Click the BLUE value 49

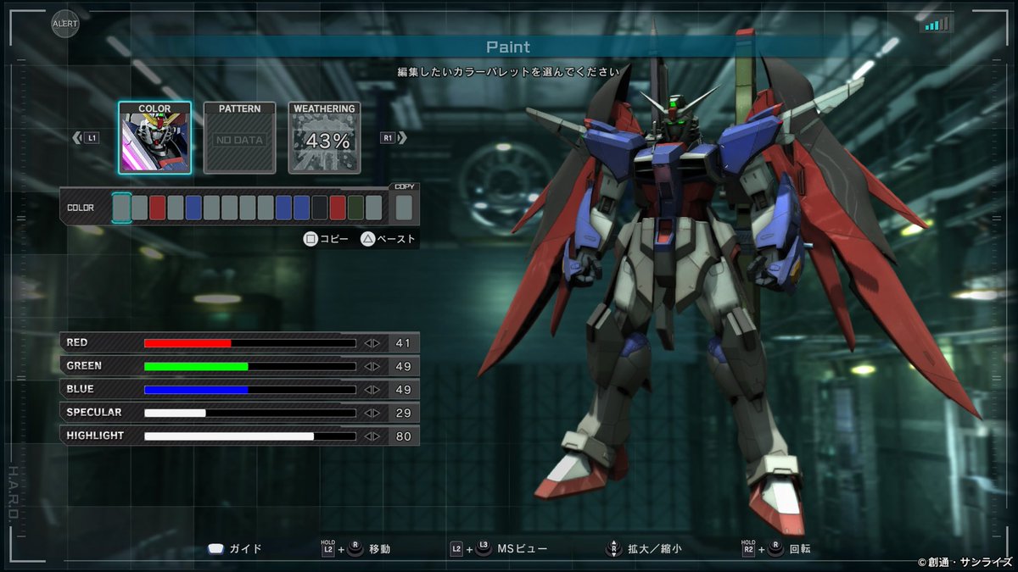pyautogui.click(x=403, y=390)
